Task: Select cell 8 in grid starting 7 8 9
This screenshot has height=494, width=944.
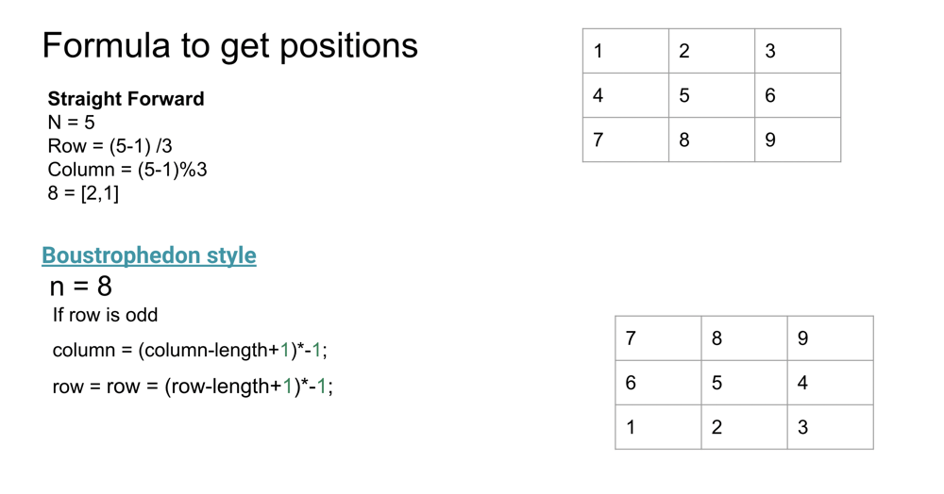Action: click(744, 338)
